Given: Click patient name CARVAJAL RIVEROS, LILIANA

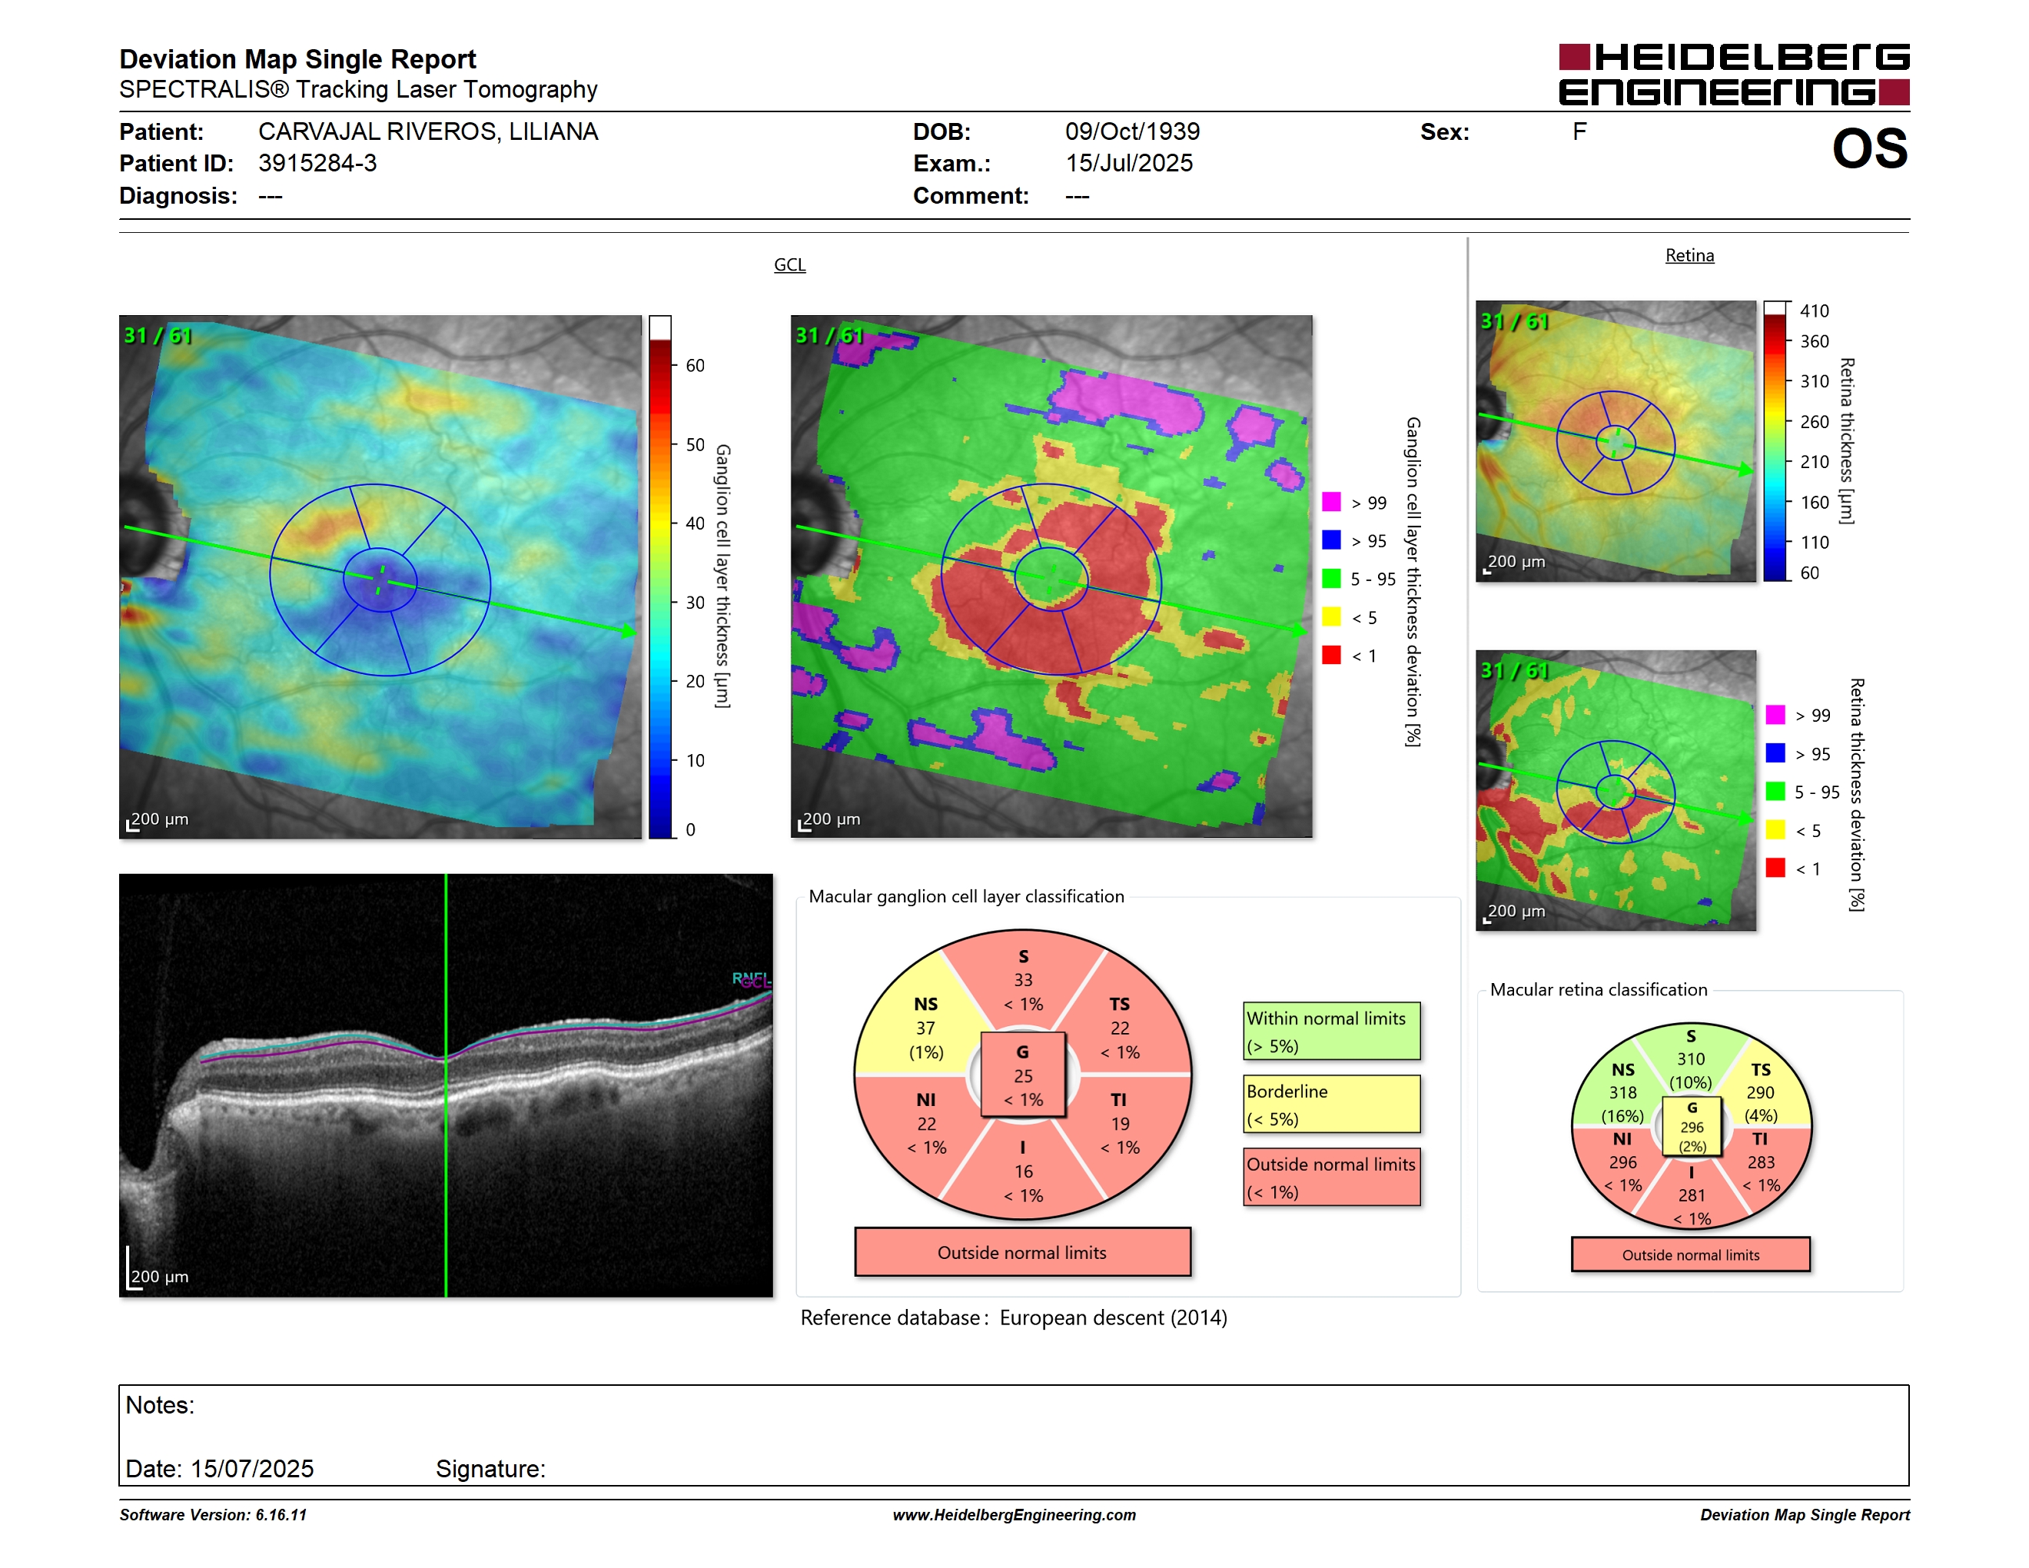Looking at the screenshot, I should coord(428,131).
